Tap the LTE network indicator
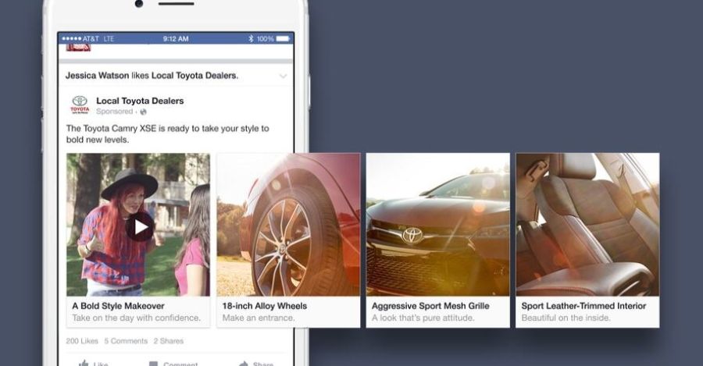Viewport: 703px width, 366px height. point(109,39)
